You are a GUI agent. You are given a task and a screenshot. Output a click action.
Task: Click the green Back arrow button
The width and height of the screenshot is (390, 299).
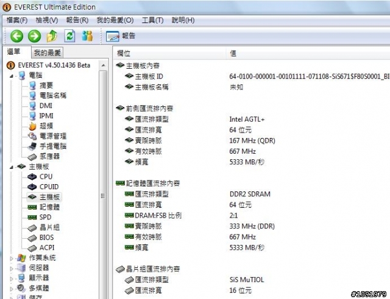point(16,36)
